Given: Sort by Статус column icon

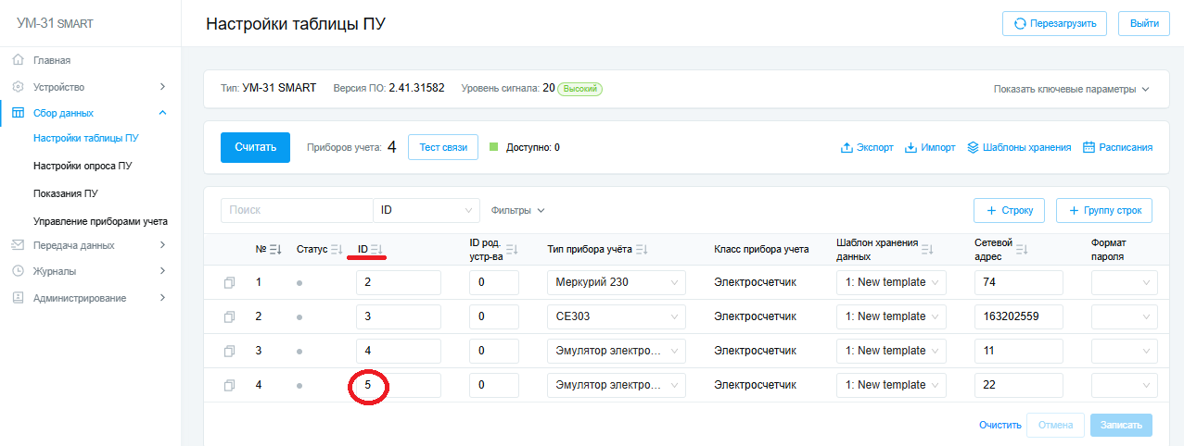Looking at the screenshot, I should 337,250.
